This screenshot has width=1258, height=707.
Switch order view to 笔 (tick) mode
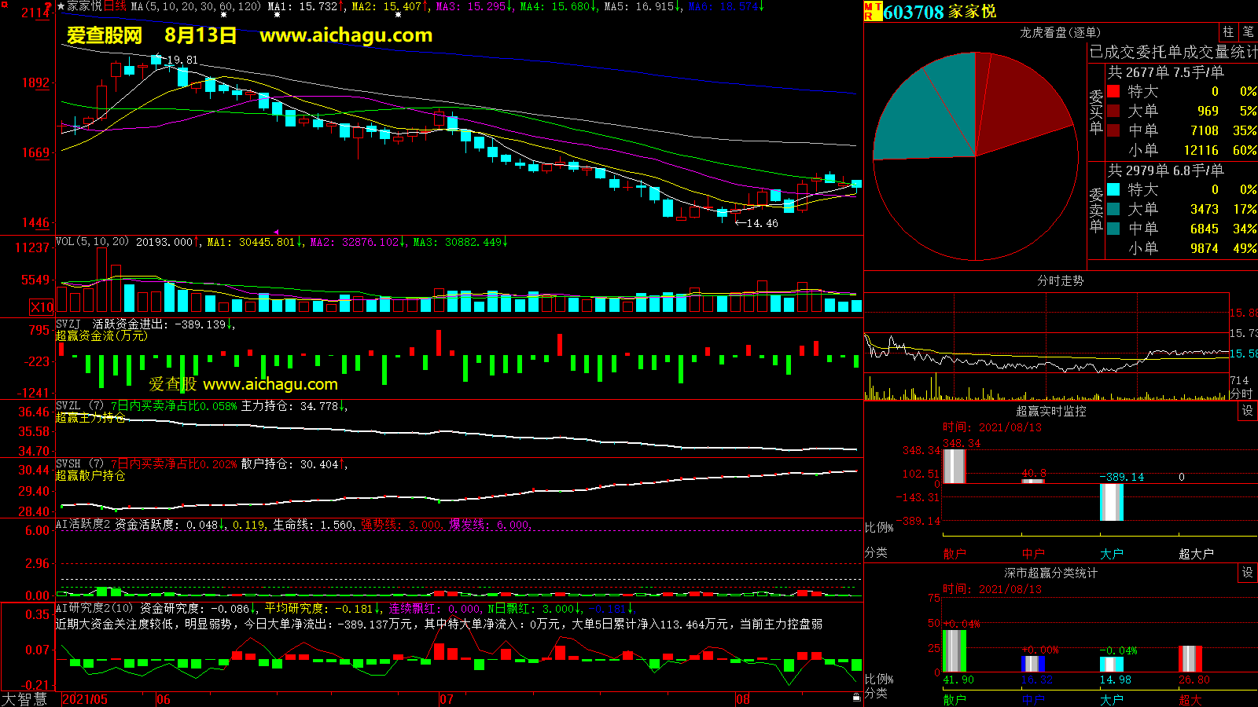point(1248,31)
